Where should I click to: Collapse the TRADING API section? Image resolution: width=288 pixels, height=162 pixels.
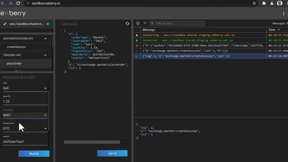(x=45, y=55)
